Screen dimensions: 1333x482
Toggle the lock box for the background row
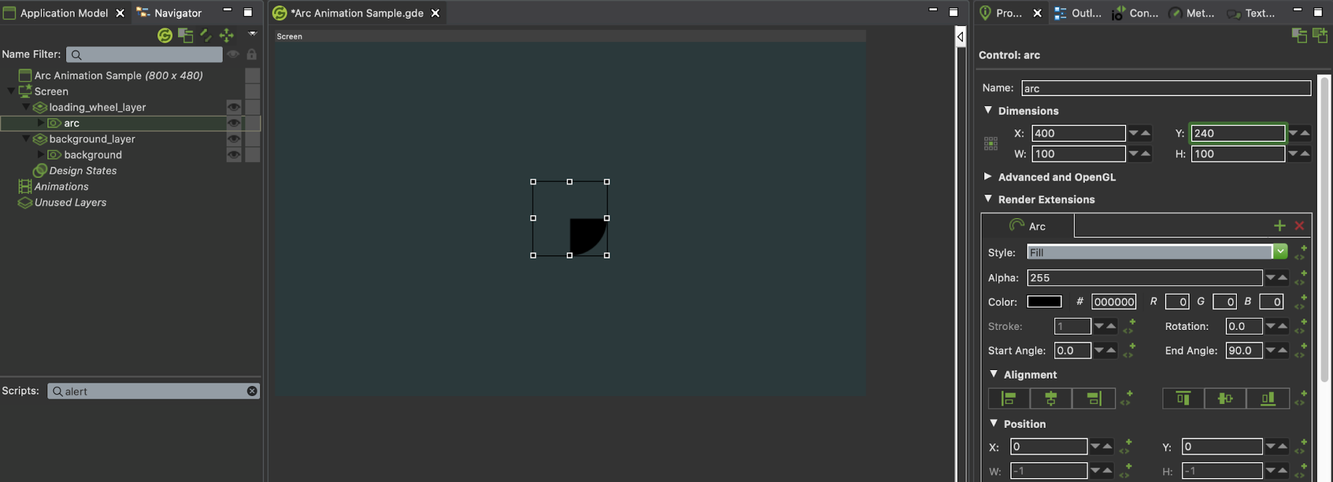252,155
